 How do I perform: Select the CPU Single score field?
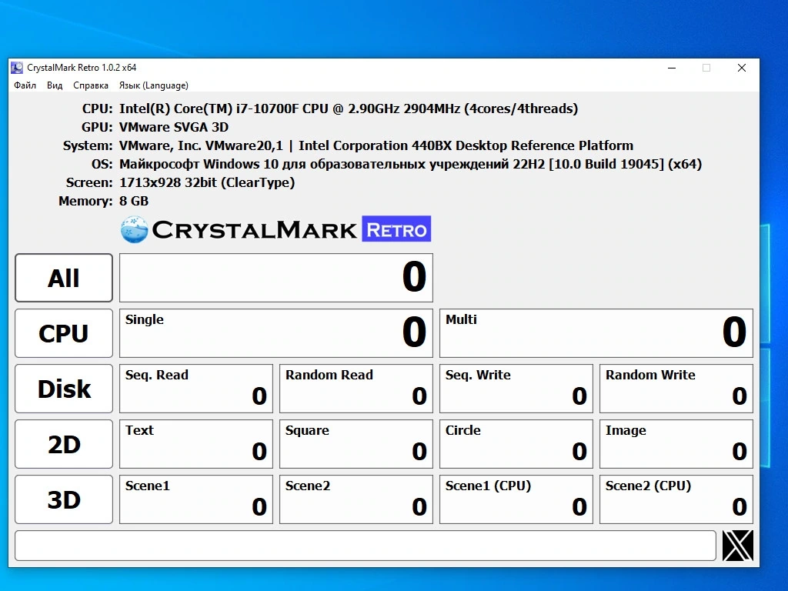click(x=276, y=333)
